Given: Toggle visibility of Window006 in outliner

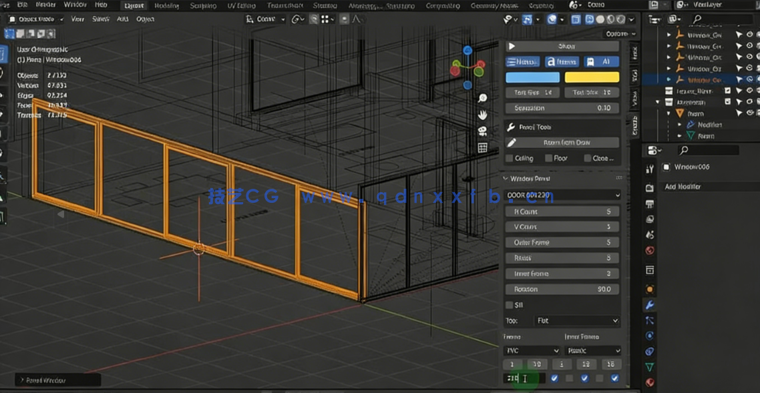Looking at the screenshot, I should click(x=749, y=80).
